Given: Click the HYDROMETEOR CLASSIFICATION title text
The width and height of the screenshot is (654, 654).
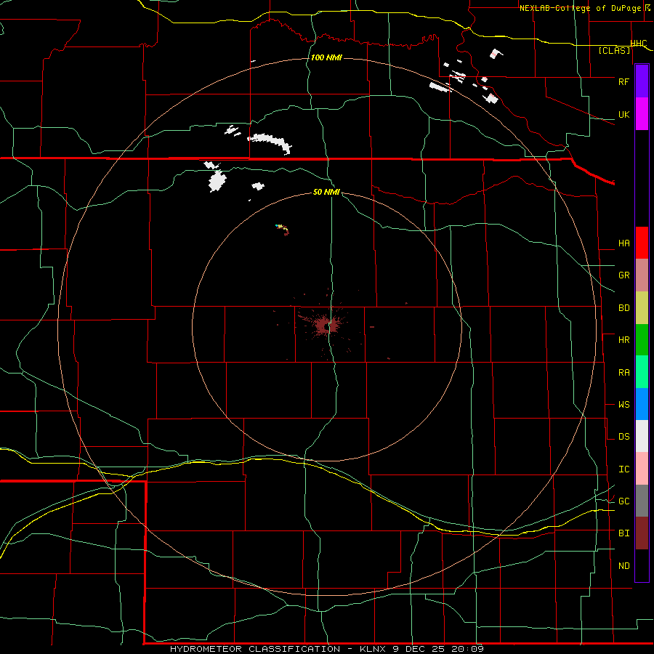Looking at the screenshot, I should point(255,649).
